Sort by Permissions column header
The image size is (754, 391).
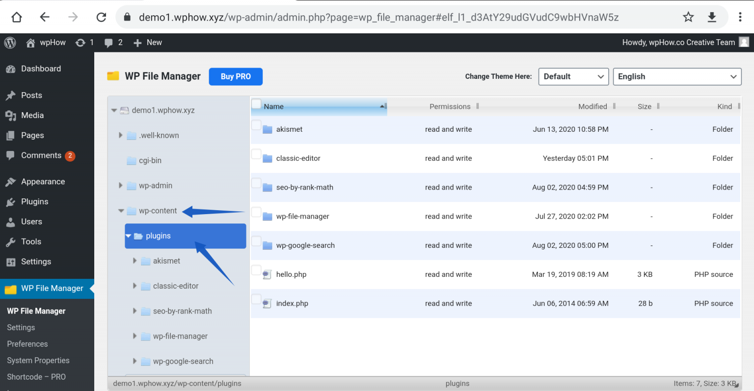point(450,107)
